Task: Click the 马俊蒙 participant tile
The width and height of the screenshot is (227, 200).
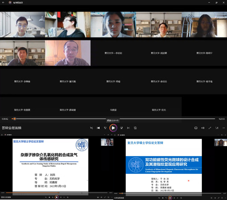Action: coord(113,109)
